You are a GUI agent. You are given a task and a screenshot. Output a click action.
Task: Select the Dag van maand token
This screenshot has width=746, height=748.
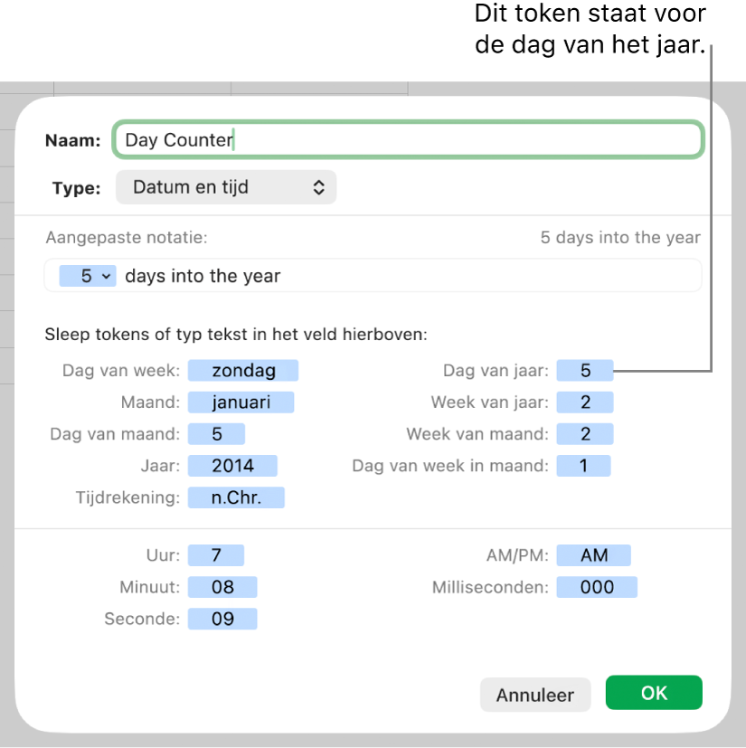click(x=216, y=434)
